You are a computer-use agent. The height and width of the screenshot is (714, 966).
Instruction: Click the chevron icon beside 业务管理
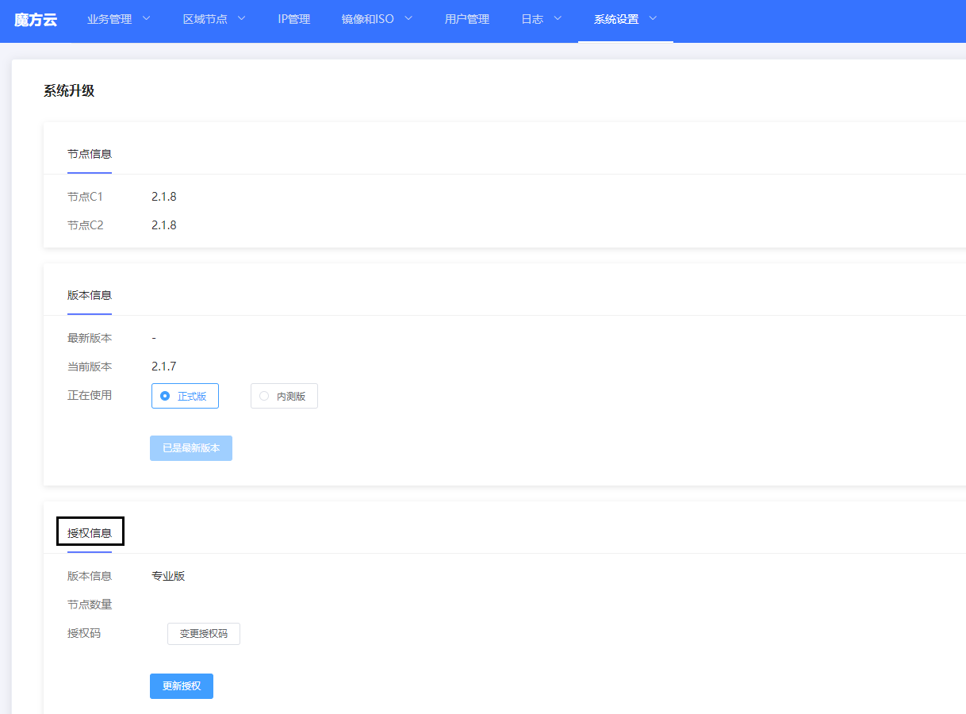[146, 19]
